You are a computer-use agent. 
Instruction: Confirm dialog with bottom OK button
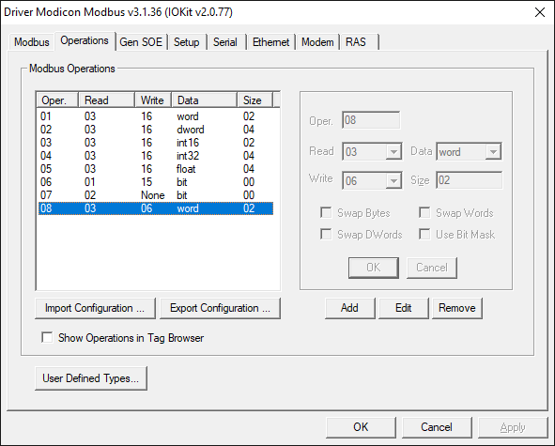click(361, 427)
